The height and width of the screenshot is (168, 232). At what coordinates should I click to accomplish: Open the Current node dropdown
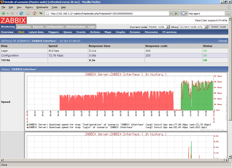159,27
